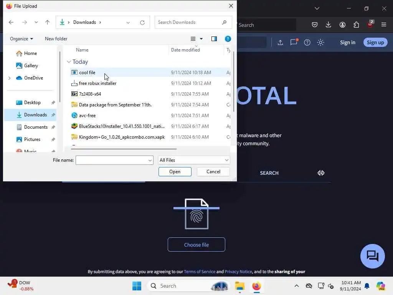This screenshot has height=295, width=393.
Task: Open File Explorer from taskbar
Action: pyautogui.click(x=239, y=286)
